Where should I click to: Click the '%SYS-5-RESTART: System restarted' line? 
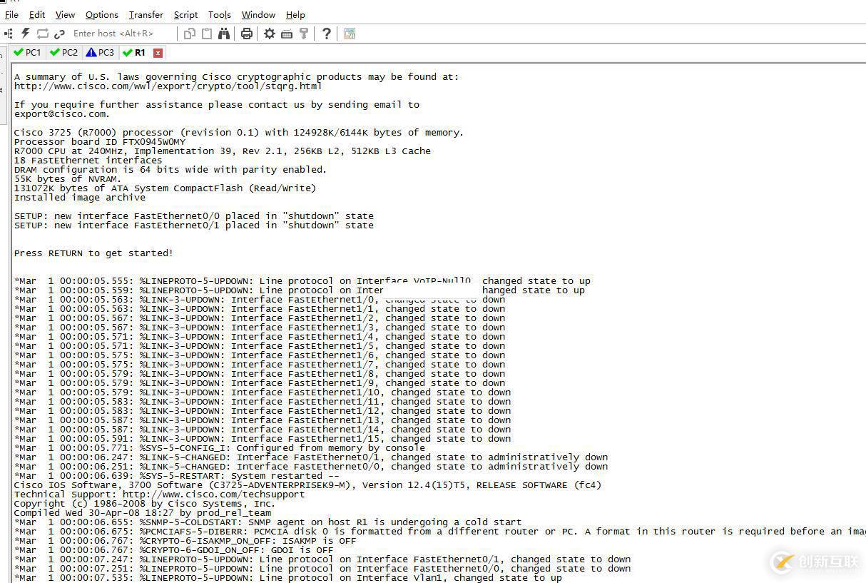point(177,476)
